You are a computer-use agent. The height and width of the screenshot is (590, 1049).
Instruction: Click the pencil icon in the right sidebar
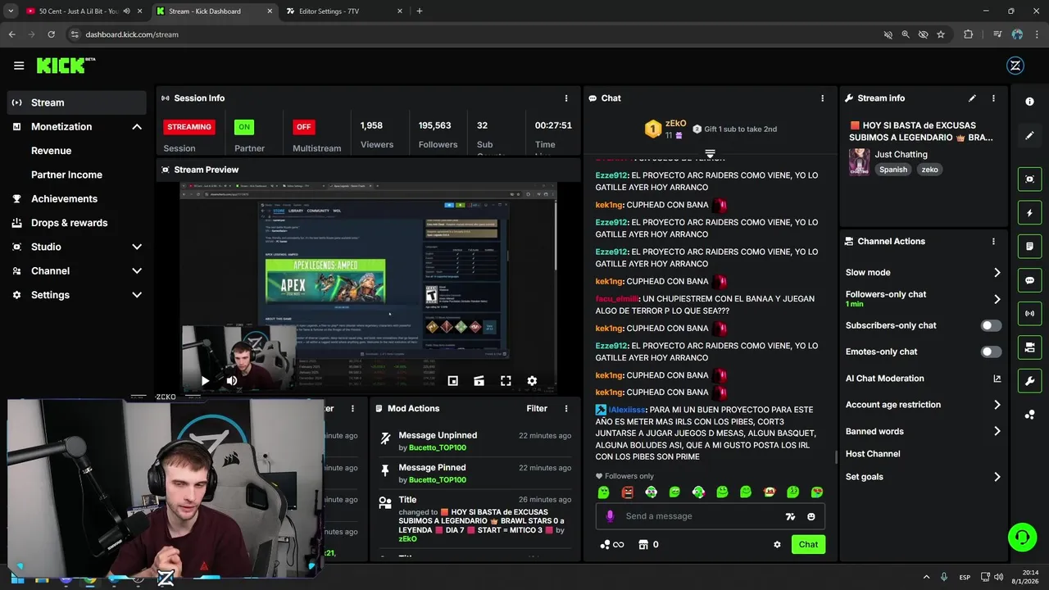pos(1029,135)
